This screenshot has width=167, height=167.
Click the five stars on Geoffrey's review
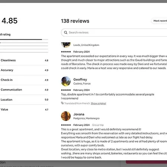(66, 90)
